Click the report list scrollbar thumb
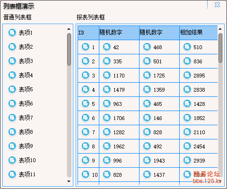Image resolution: width=227 pixels, height=189 pixels. pos(220,48)
